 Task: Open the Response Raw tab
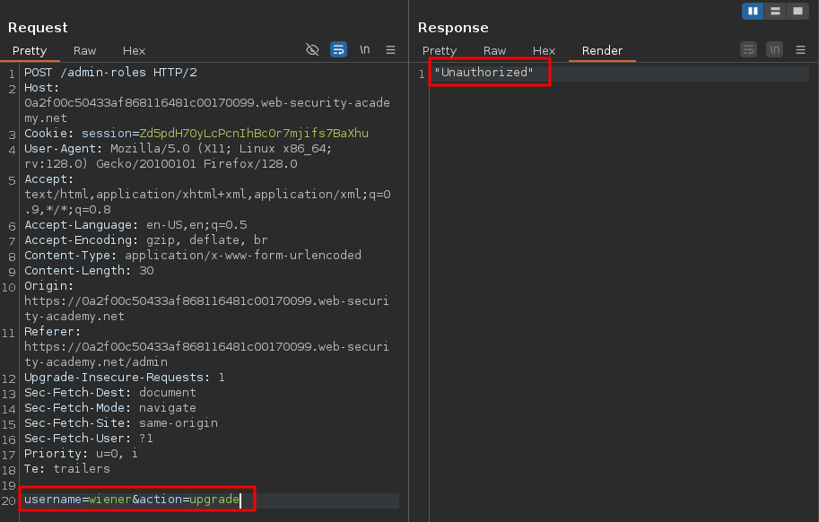pyautogui.click(x=494, y=51)
